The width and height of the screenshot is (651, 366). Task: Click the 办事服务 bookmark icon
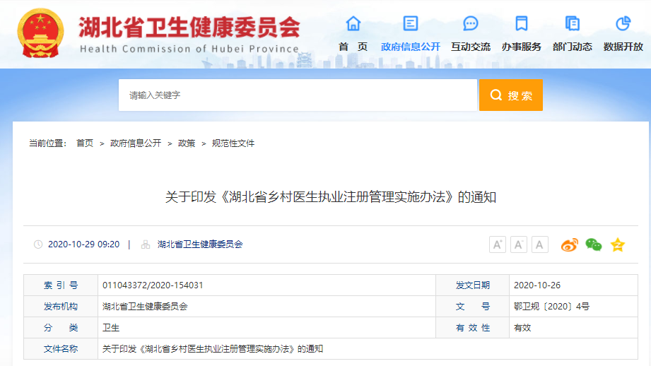point(522,24)
